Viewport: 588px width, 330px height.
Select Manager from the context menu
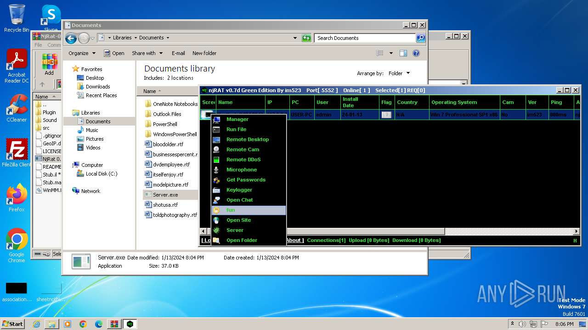tap(249, 120)
